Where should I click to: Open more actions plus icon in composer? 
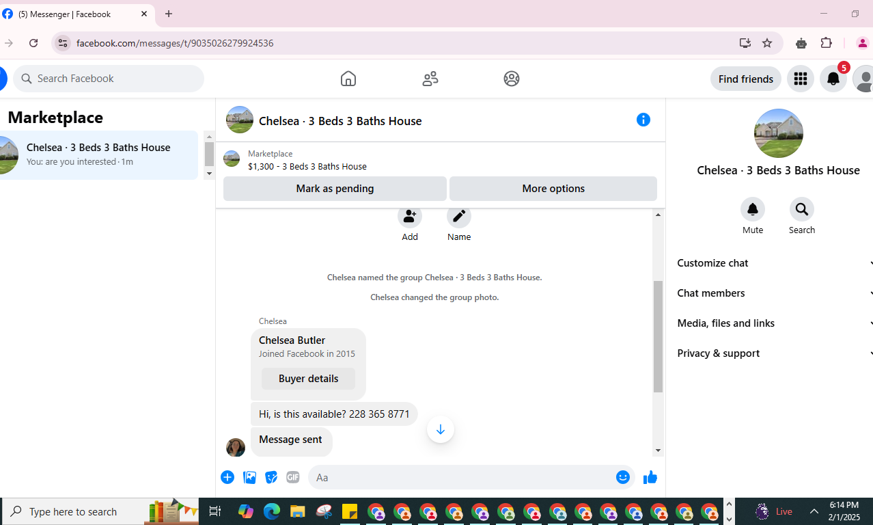click(227, 477)
